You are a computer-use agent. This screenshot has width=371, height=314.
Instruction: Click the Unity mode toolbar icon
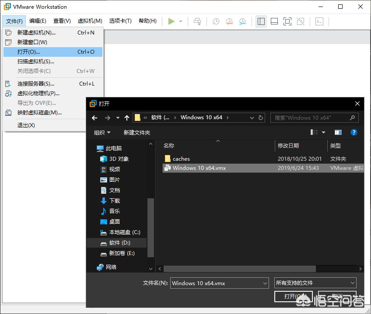pos(301,21)
